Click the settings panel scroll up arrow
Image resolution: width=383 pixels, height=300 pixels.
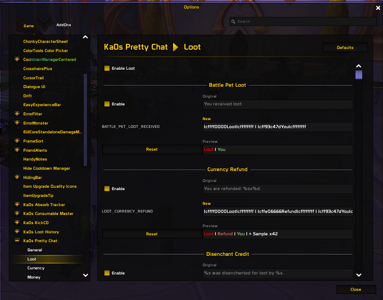point(359,66)
